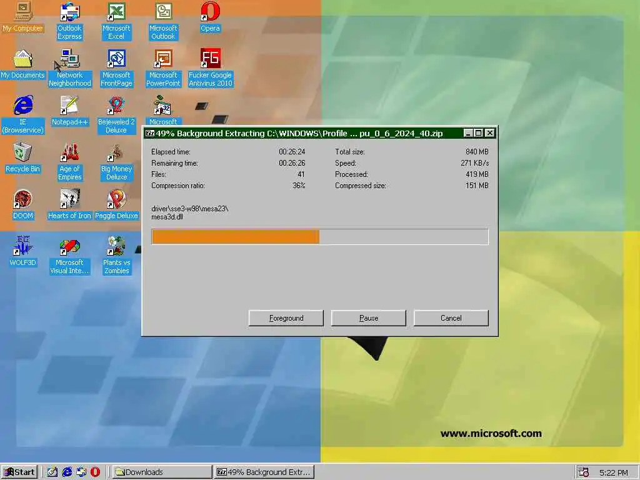Image resolution: width=640 pixels, height=480 pixels.
Task: Start Big Money Deluxe shortcut
Action: [116, 162]
